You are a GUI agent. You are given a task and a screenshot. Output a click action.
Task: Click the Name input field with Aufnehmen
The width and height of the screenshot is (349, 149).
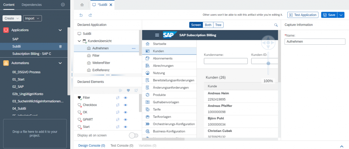[315, 41]
